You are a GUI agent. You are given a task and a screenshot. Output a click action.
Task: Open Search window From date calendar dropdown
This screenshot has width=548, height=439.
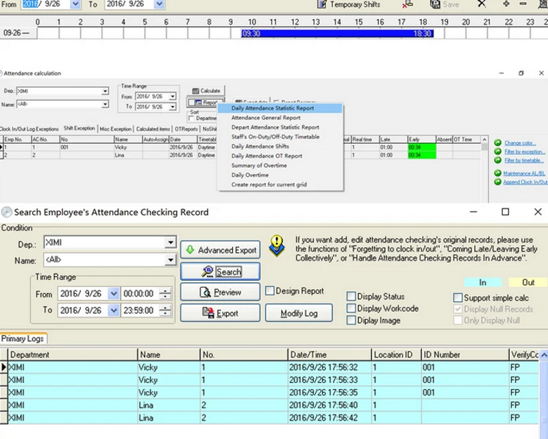[x=114, y=294]
